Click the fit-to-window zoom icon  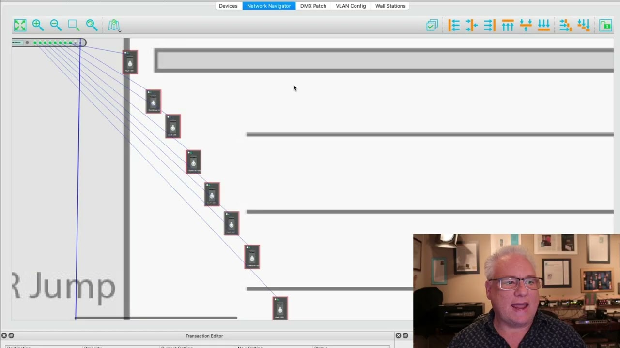coord(20,25)
